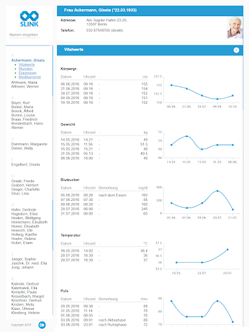The height and width of the screenshot is (332, 249).
Task: Select patient Heinemann, Elisabeth
Action: (x=29, y=222)
